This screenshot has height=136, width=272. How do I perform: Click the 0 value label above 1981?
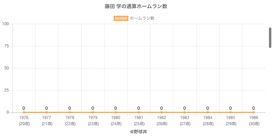point(139,108)
